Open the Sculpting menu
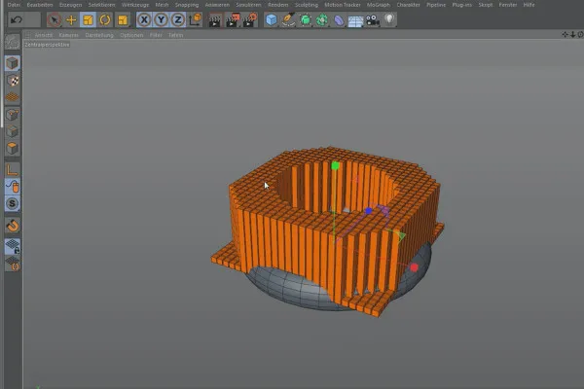The width and height of the screenshot is (584, 389). point(307,5)
